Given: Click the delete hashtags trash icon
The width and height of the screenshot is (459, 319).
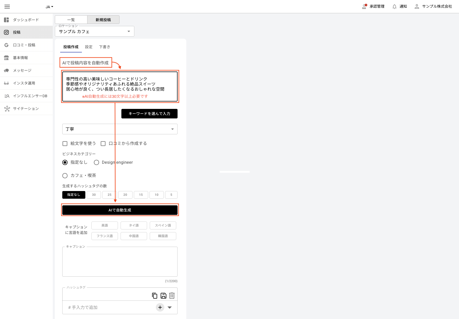Looking at the screenshot, I should (x=172, y=295).
